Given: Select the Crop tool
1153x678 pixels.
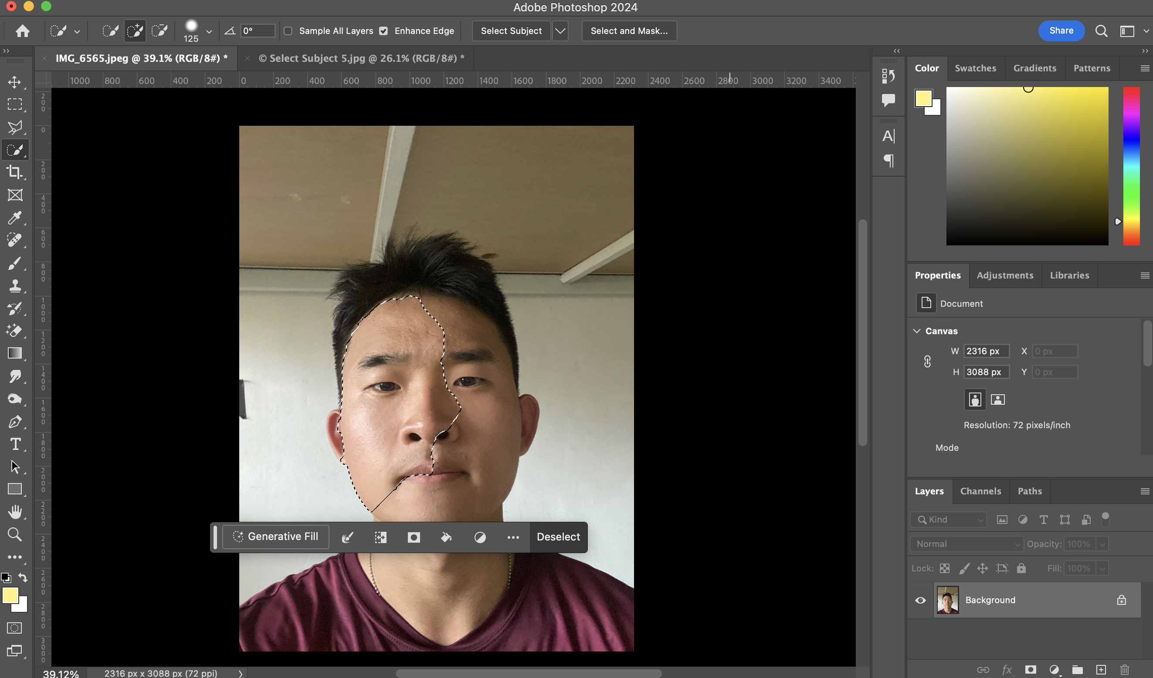Looking at the screenshot, I should click(x=15, y=172).
